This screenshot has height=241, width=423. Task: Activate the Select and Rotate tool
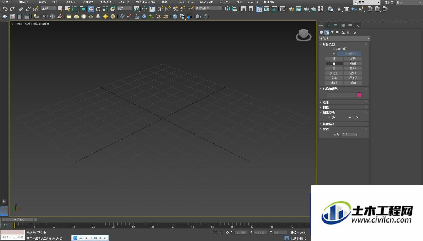pyautogui.click(x=98, y=9)
